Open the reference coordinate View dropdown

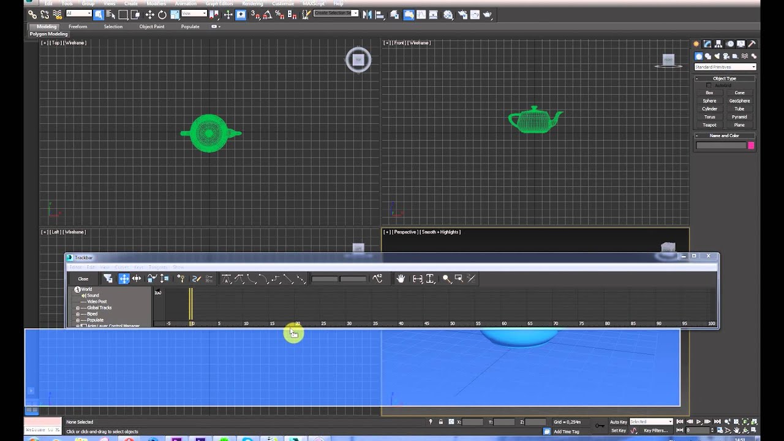(x=194, y=13)
